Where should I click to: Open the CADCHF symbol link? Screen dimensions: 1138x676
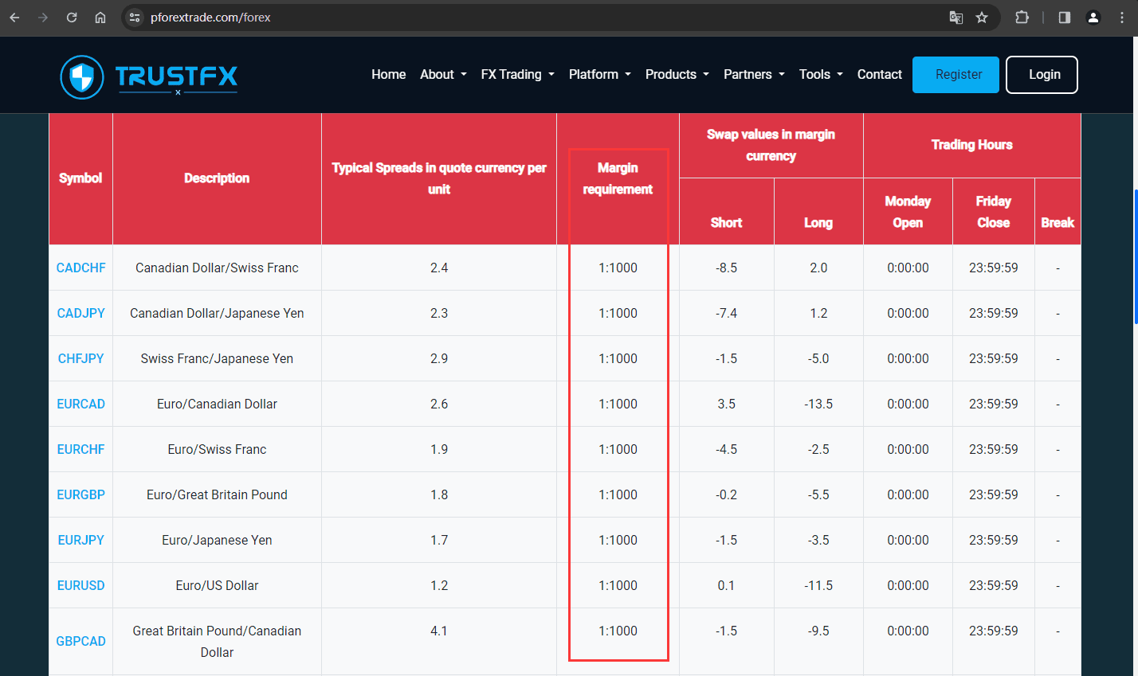(80, 268)
